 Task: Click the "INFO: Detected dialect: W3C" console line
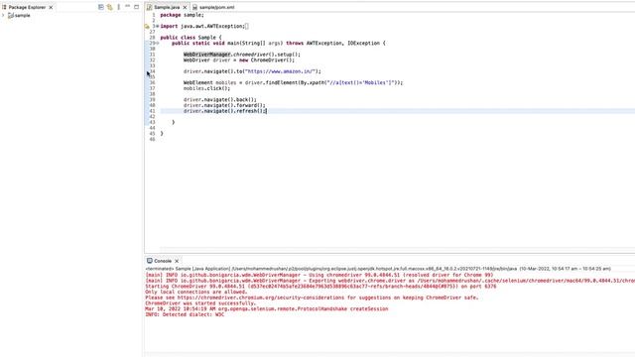(185, 314)
